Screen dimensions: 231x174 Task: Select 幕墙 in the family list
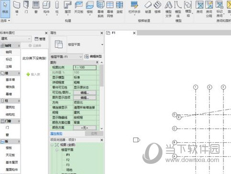point(9,94)
